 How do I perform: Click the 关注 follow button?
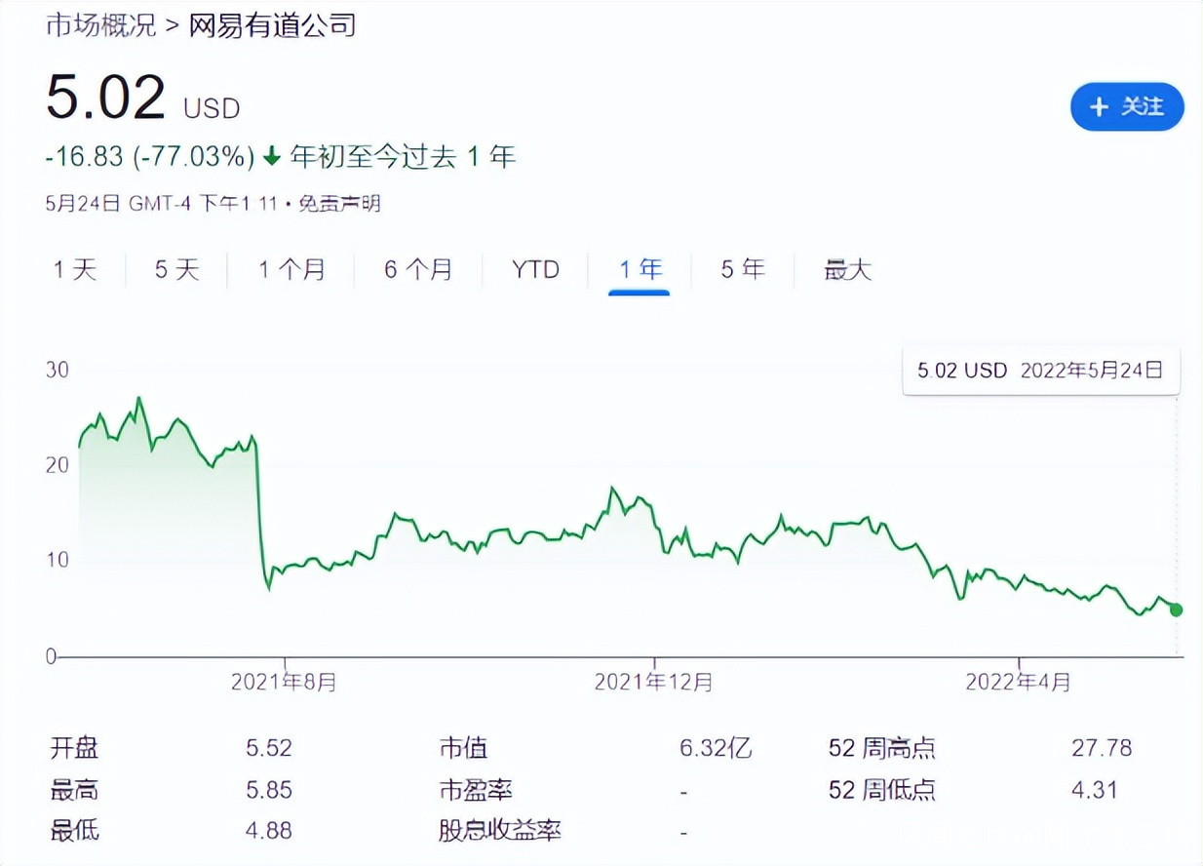point(1127,107)
